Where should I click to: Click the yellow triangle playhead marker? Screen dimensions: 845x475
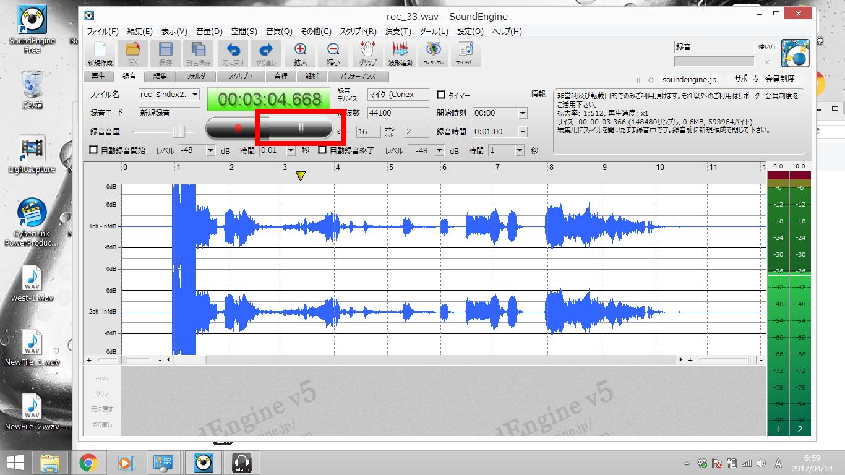[x=300, y=177]
